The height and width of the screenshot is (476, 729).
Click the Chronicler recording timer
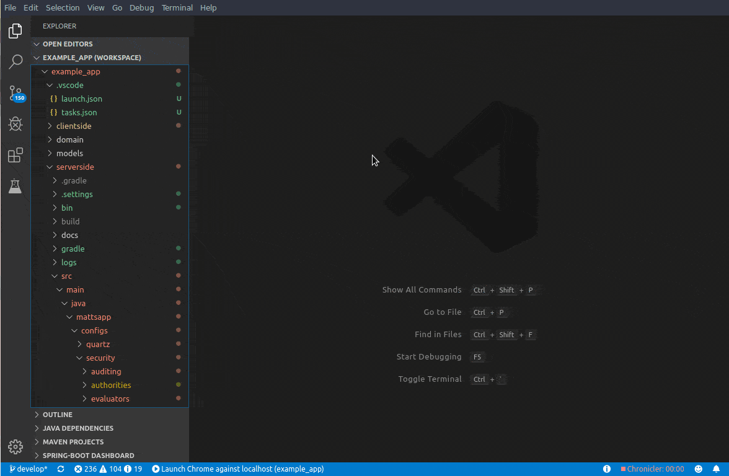tap(652, 469)
